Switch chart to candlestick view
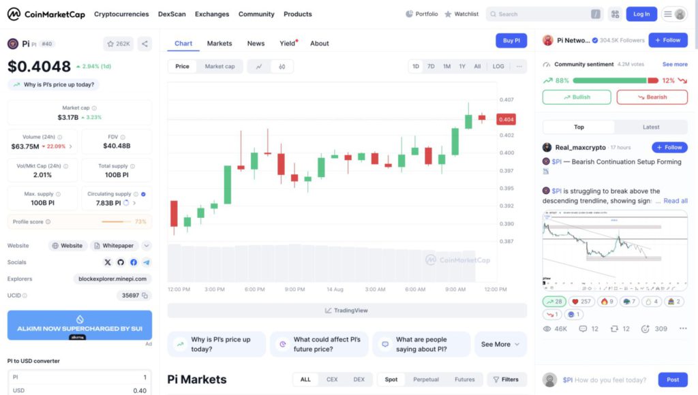This screenshot has height=395, width=698. (x=282, y=67)
